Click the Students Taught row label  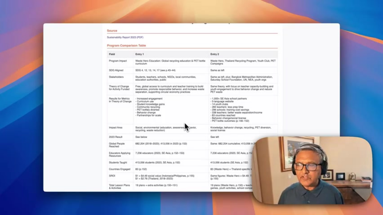click(x=118, y=163)
